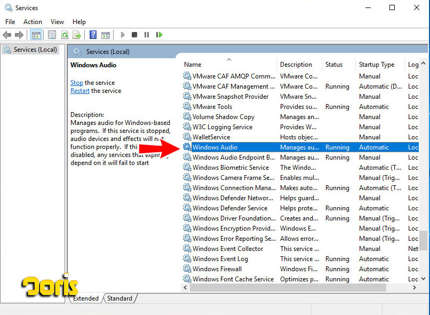Select the VMware CAF Management service row
This screenshot has height=315, width=430.
point(300,86)
